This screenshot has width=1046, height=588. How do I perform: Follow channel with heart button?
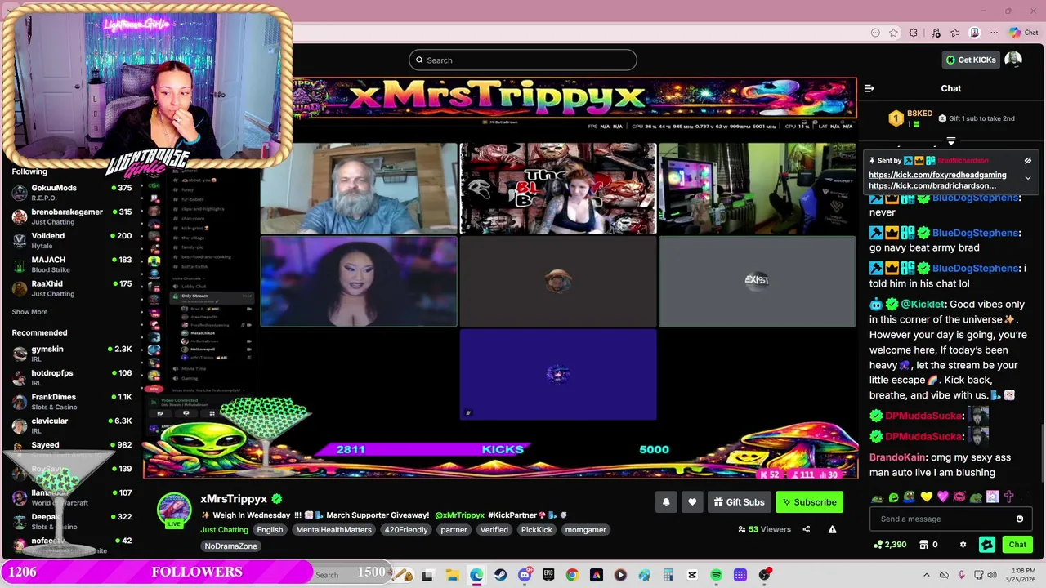point(692,502)
